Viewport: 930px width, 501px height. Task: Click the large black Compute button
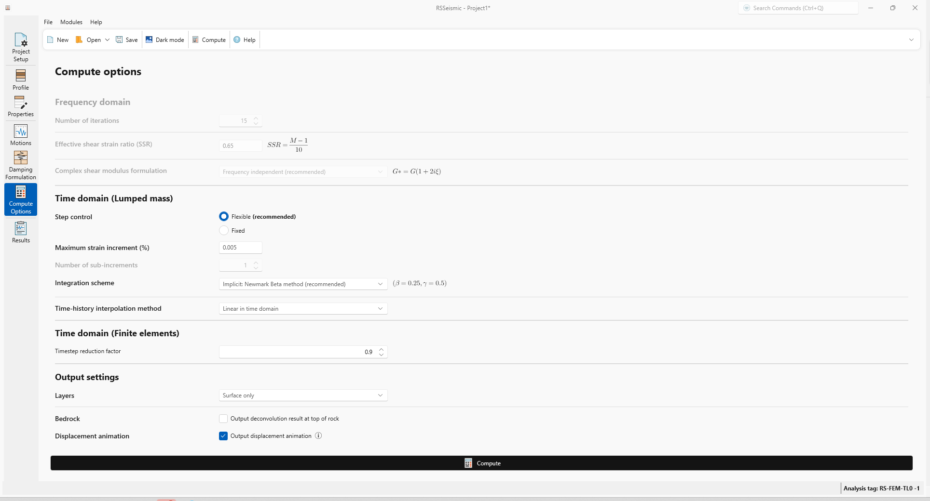(481, 463)
